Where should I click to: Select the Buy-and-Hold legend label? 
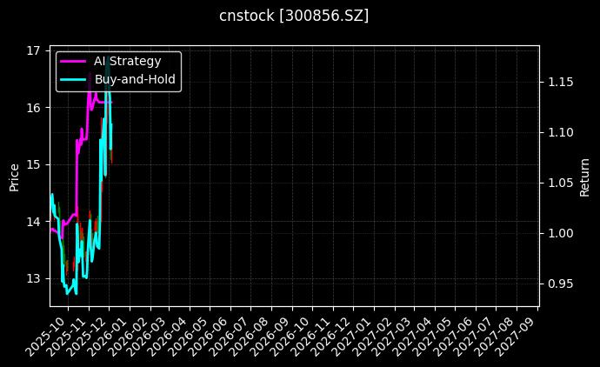[135, 79]
